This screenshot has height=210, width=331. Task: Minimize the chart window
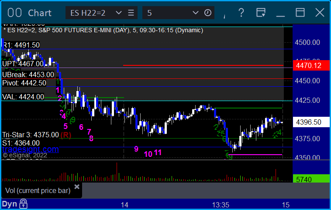pyautogui.click(x=280, y=16)
